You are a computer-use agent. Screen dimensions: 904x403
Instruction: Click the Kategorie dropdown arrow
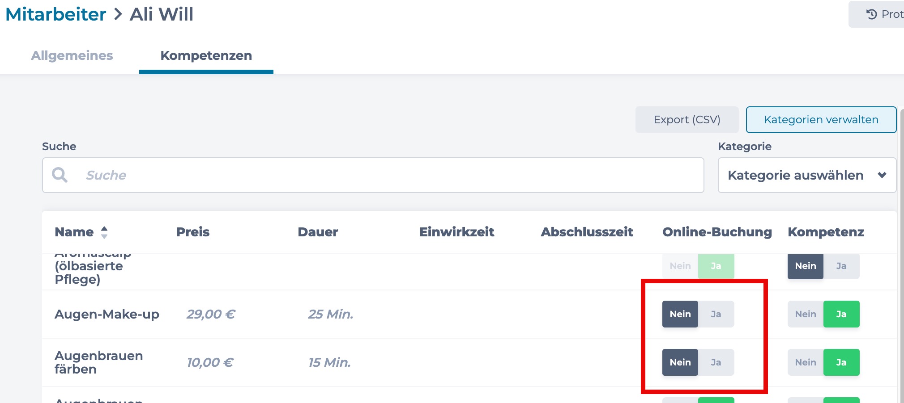coord(882,175)
